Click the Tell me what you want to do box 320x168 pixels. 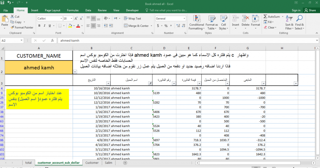click(x=166, y=10)
